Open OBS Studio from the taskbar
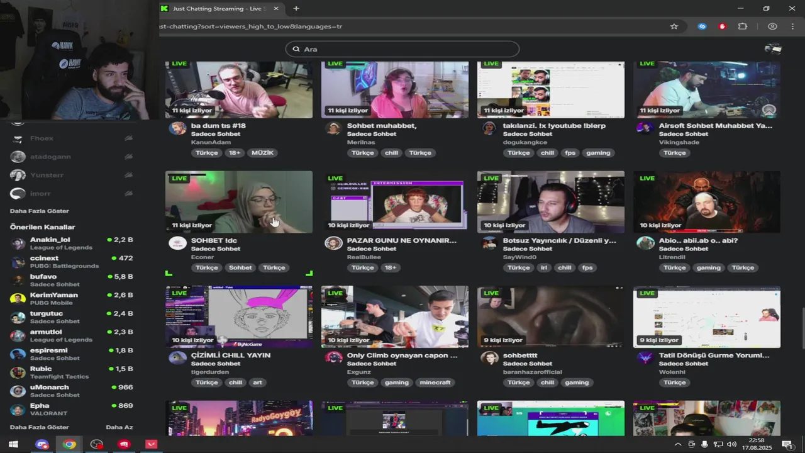This screenshot has width=805, height=453. [97, 444]
